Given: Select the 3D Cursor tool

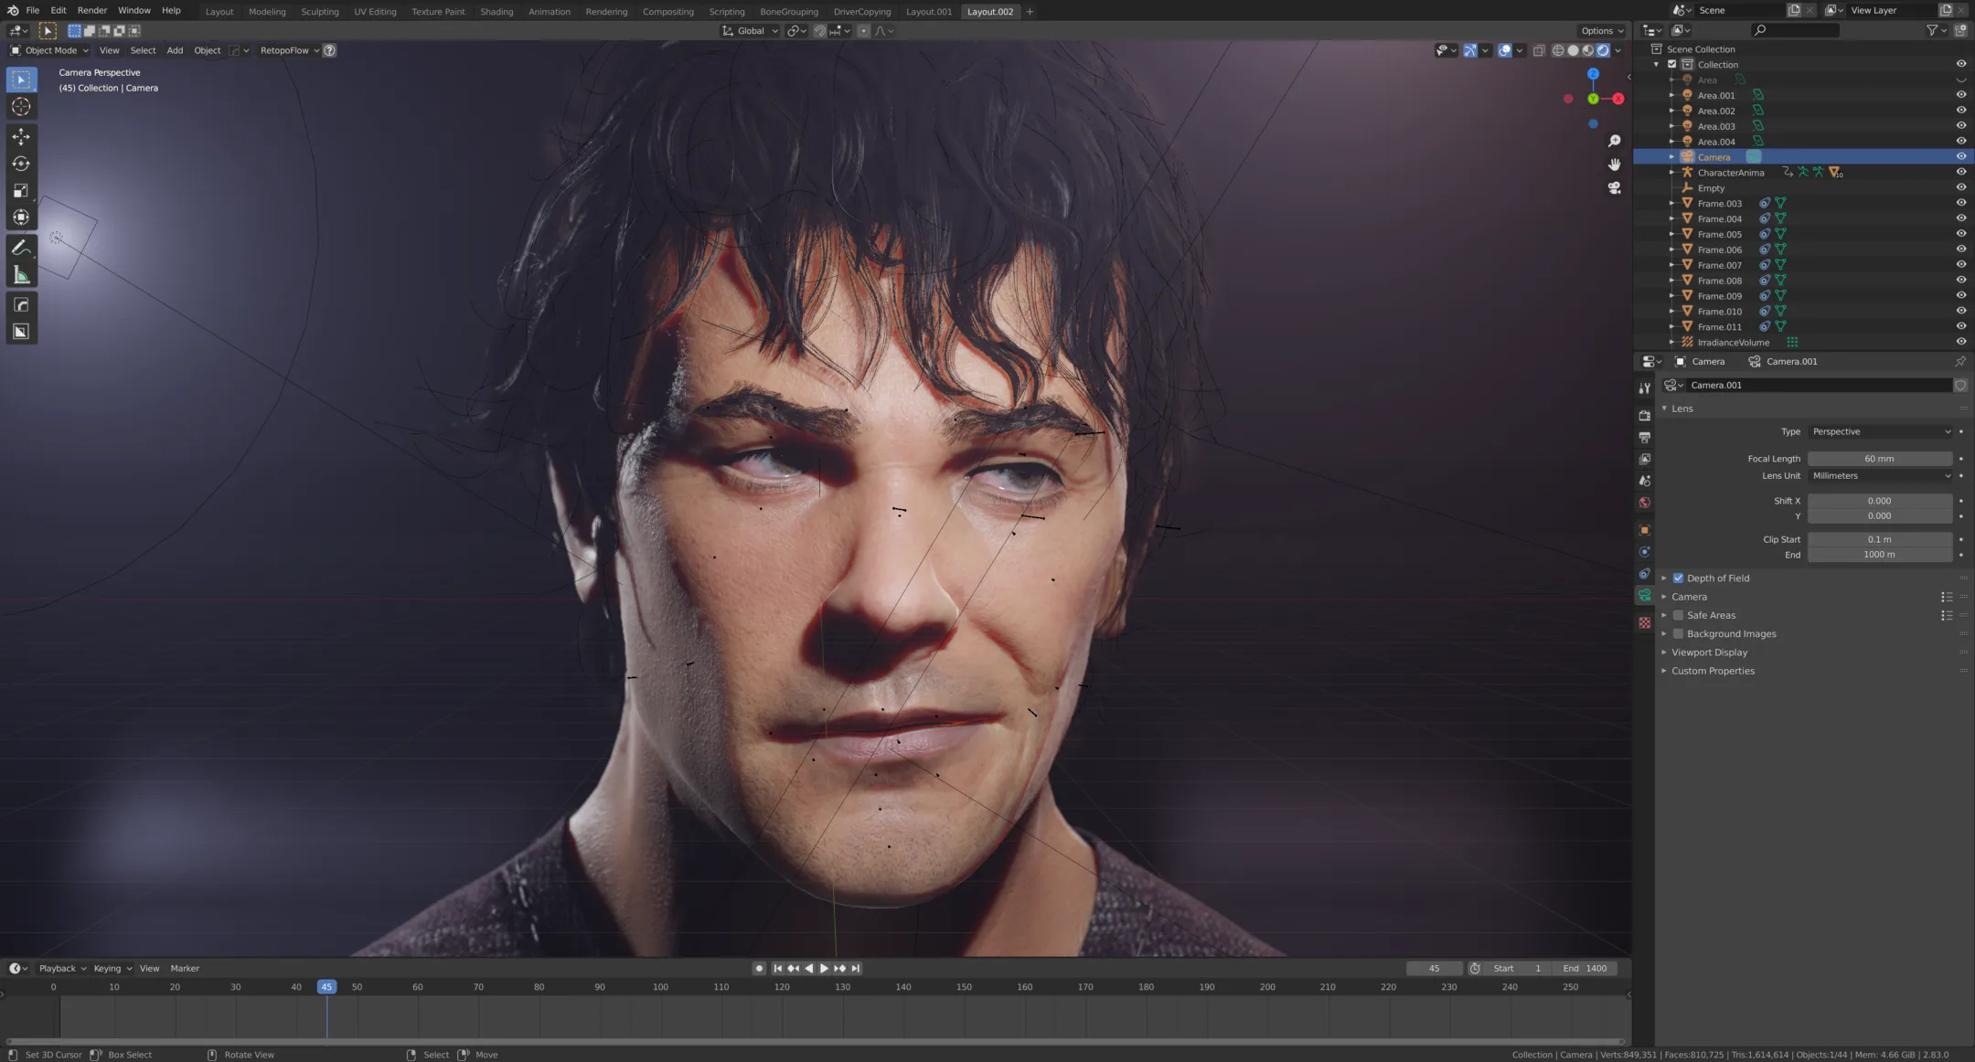Looking at the screenshot, I should click(21, 107).
